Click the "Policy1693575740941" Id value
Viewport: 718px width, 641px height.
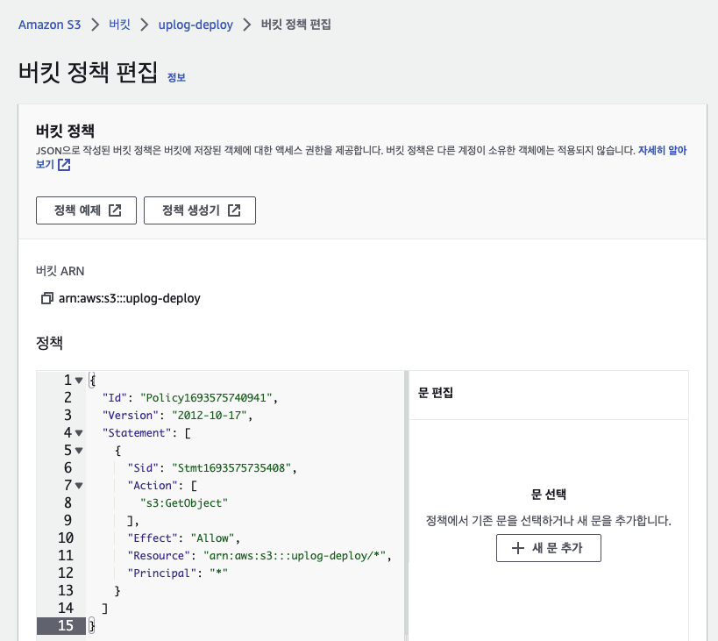pos(206,398)
